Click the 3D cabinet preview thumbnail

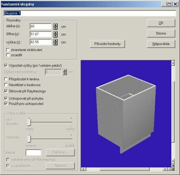126,114
